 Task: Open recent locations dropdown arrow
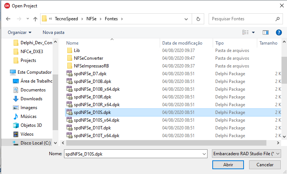tap(28, 19)
